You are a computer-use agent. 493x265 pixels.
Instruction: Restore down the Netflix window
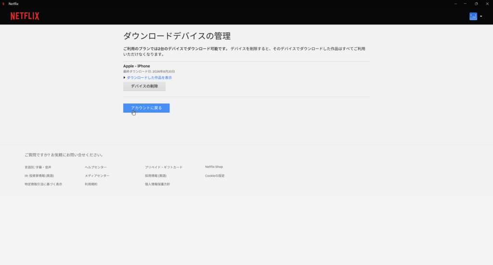point(476,4)
